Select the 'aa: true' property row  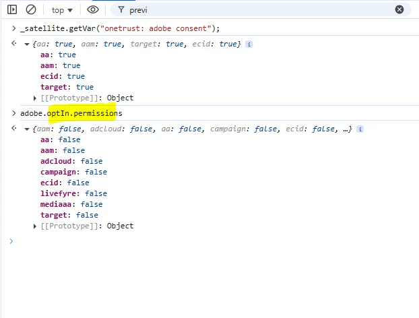[58, 55]
